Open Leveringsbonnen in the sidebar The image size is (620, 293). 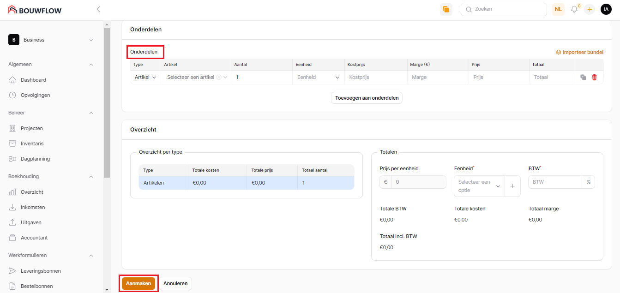click(x=41, y=271)
